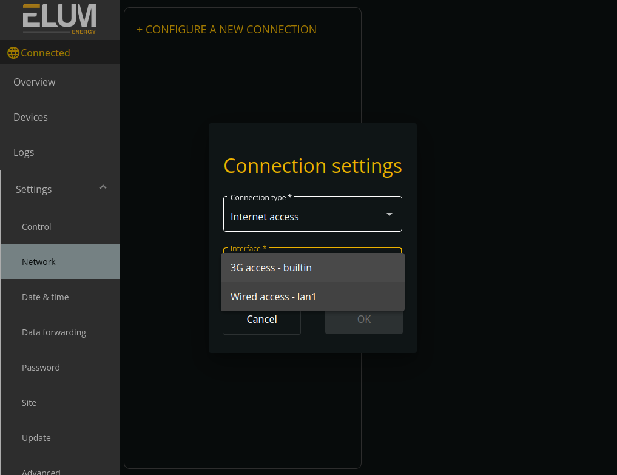Click the OK button
This screenshot has width=617, height=475.
[x=364, y=319]
